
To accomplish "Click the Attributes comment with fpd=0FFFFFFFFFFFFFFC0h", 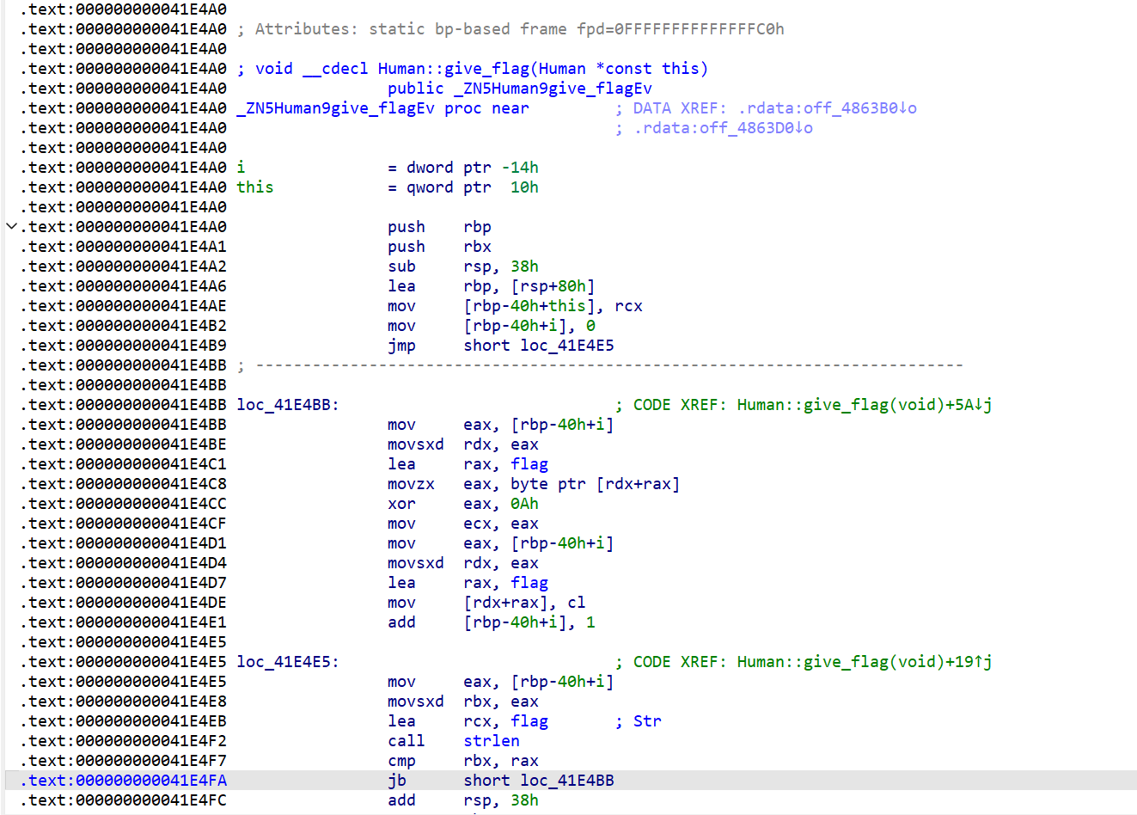I will (x=510, y=29).
